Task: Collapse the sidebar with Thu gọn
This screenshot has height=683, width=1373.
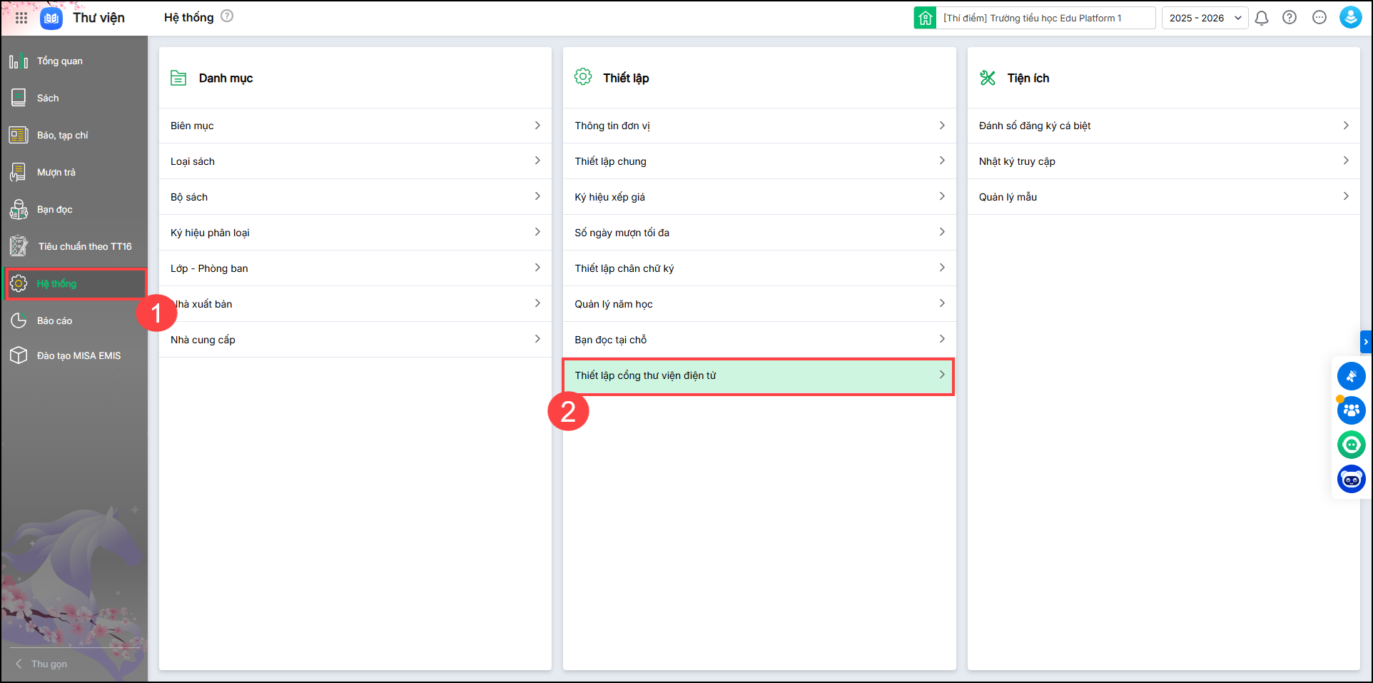Action: [43, 664]
